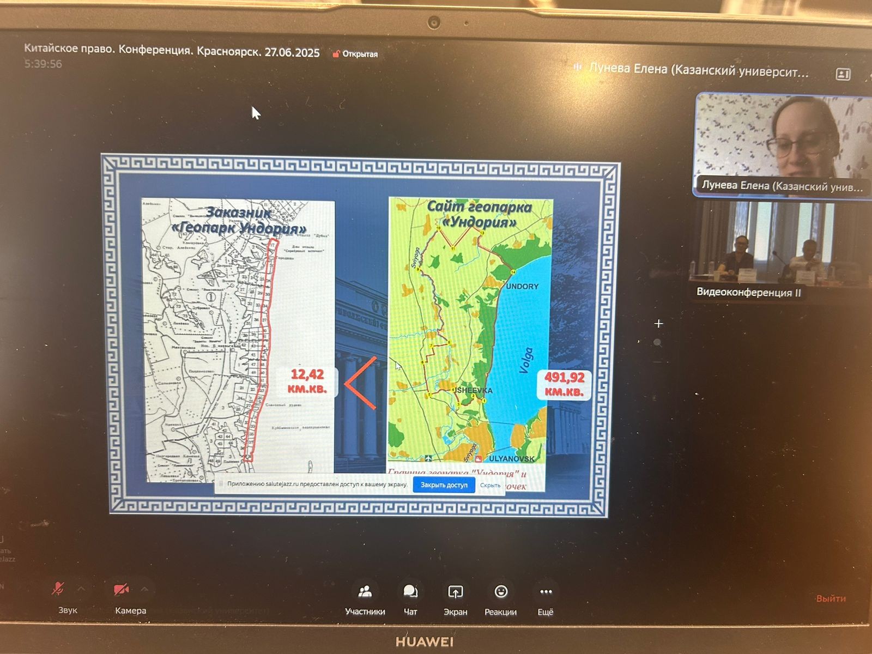Click the blue Закрыть доступ button
Screen dimensions: 872x654
444,485
